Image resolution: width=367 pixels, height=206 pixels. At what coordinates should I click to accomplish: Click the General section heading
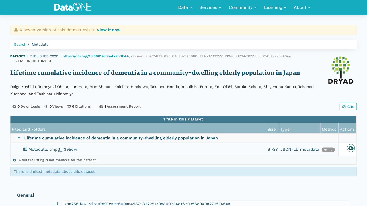click(26, 195)
